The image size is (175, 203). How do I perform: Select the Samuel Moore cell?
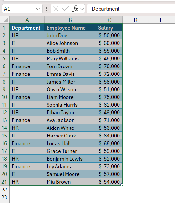(70, 174)
